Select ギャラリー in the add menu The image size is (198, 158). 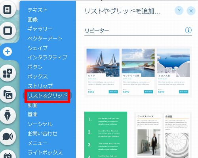(40, 29)
